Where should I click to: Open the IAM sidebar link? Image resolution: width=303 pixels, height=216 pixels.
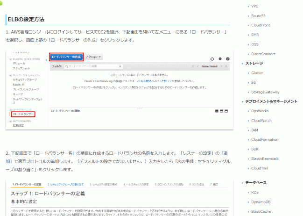point(254,130)
